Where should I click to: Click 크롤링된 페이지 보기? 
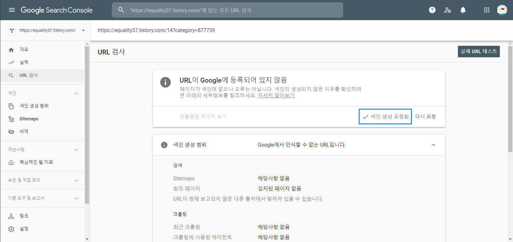tap(203, 117)
